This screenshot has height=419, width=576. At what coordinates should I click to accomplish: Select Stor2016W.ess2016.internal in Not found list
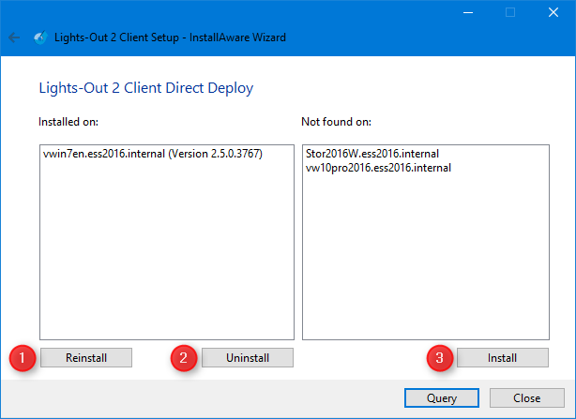(372, 154)
